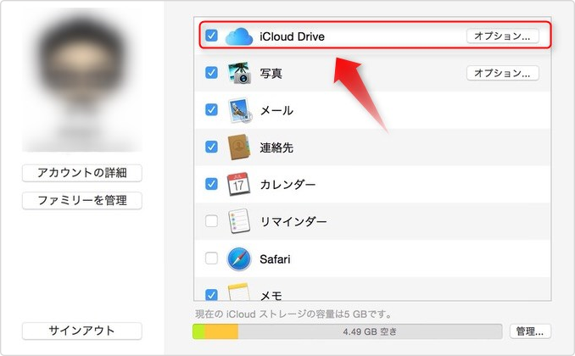Click アカウントの詳細 button
Viewport: 575px width, 356px height.
[x=82, y=173]
